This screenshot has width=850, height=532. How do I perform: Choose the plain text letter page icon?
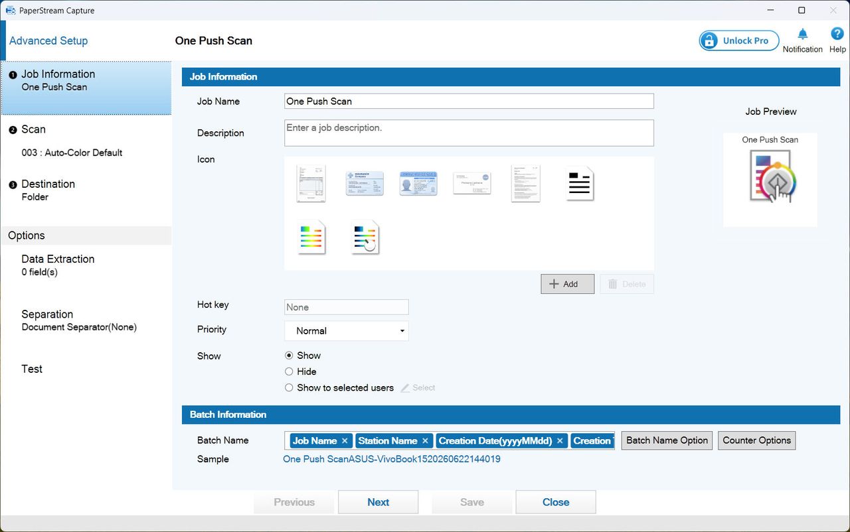pyautogui.click(x=525, y=184)
